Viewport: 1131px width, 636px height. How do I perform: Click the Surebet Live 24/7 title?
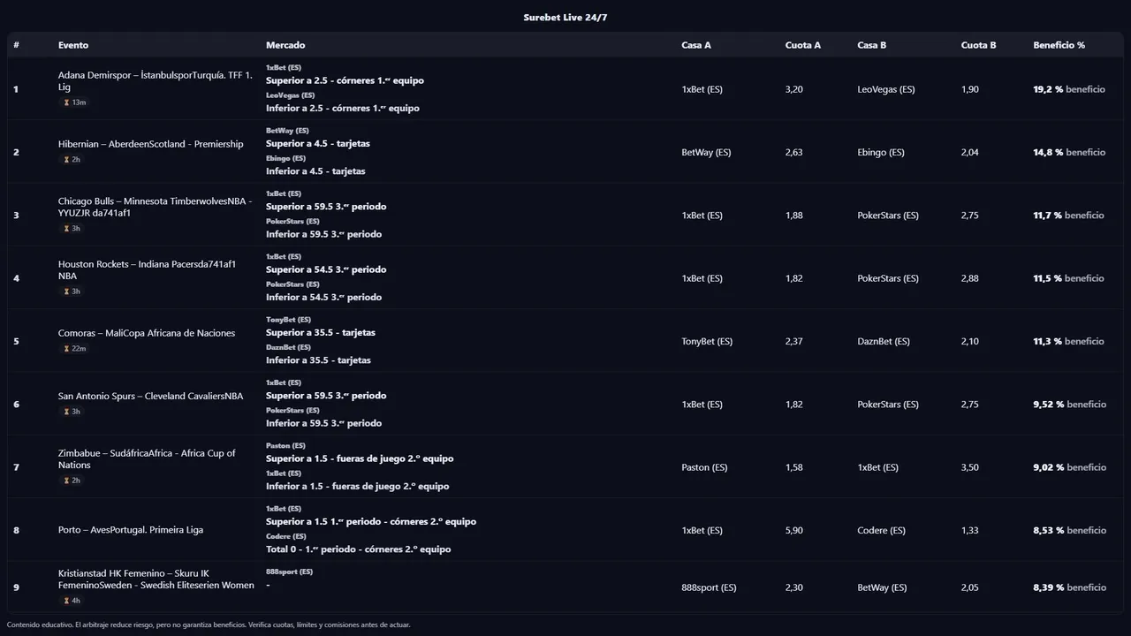coord(565,18)
